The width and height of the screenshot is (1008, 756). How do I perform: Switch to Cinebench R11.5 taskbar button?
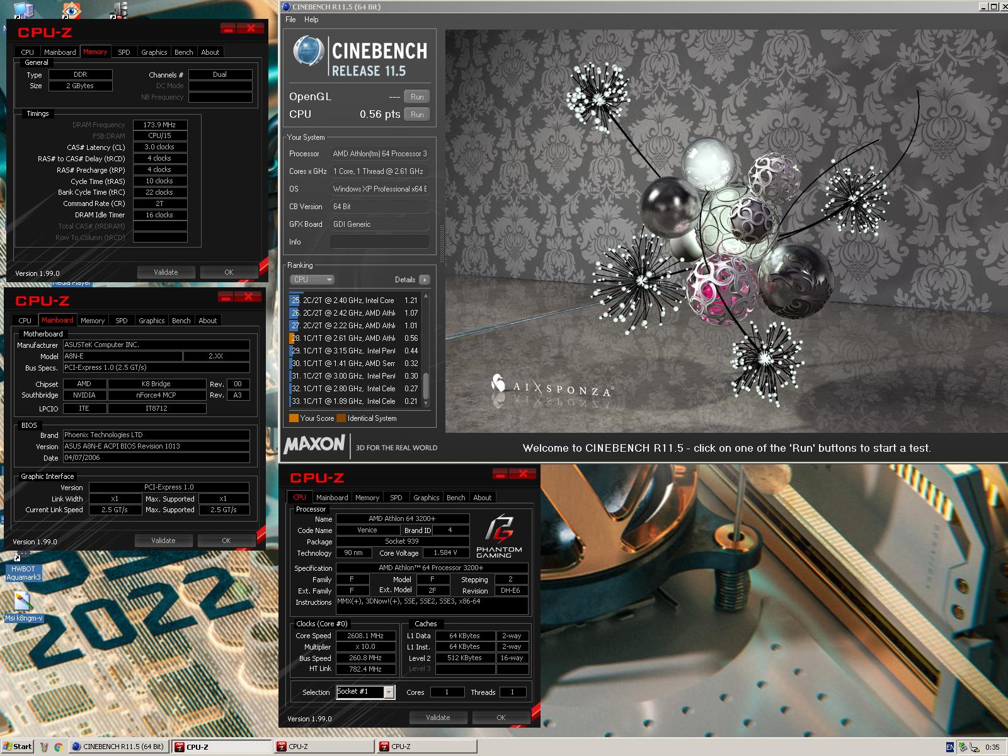pos(118,747)
